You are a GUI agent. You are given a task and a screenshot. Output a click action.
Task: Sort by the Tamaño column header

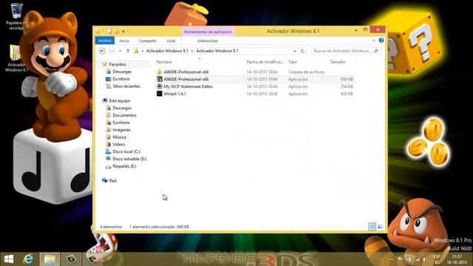pyautogui.click(x=337, y=62)
